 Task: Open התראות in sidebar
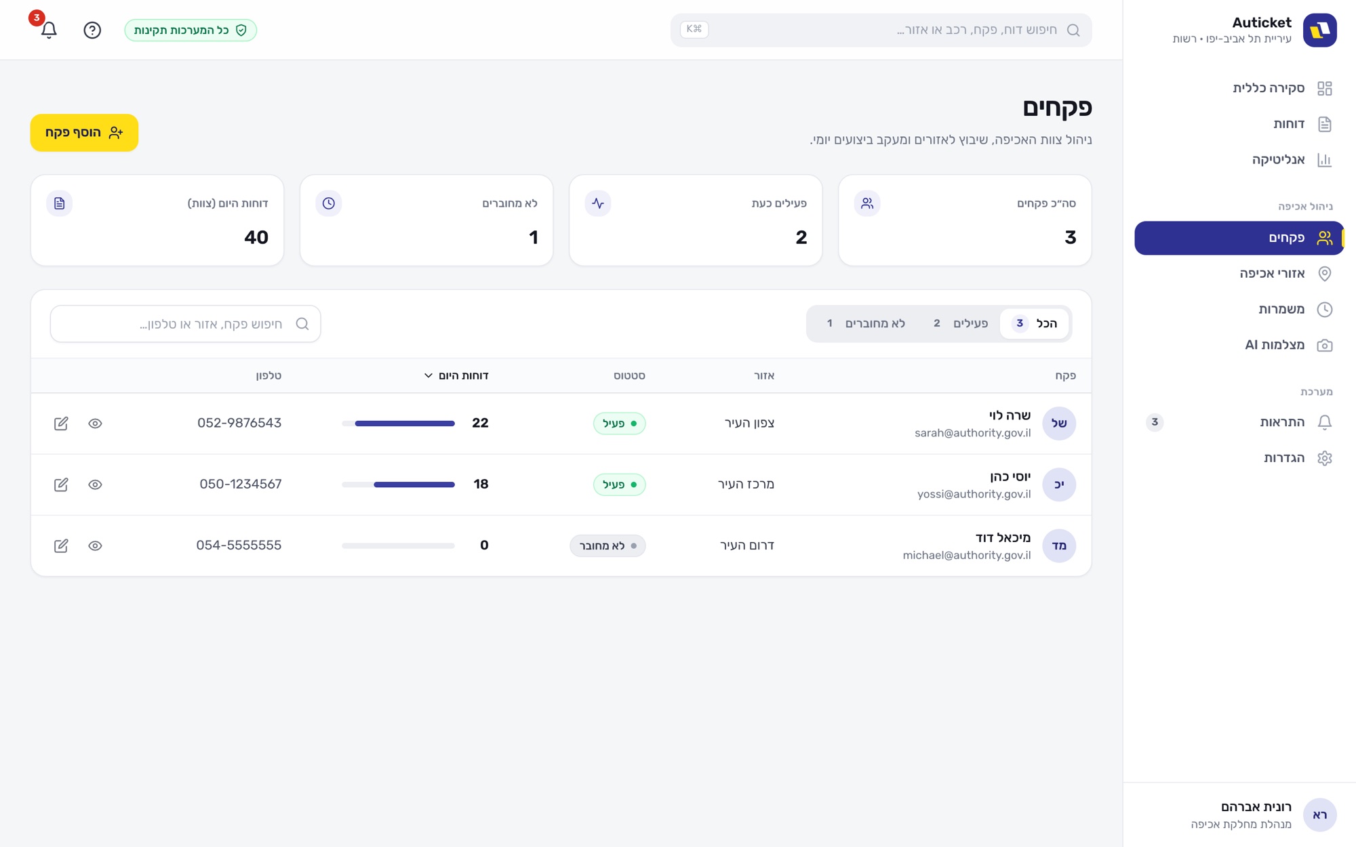tap(1239, 422)
